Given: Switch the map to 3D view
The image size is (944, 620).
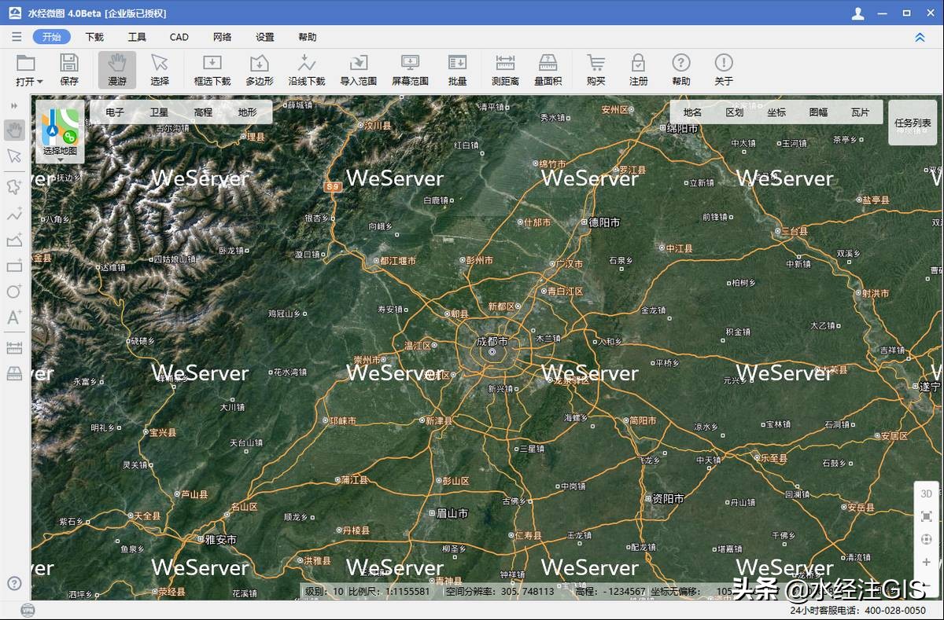Looking at the screenshot, I should [926, 493].
